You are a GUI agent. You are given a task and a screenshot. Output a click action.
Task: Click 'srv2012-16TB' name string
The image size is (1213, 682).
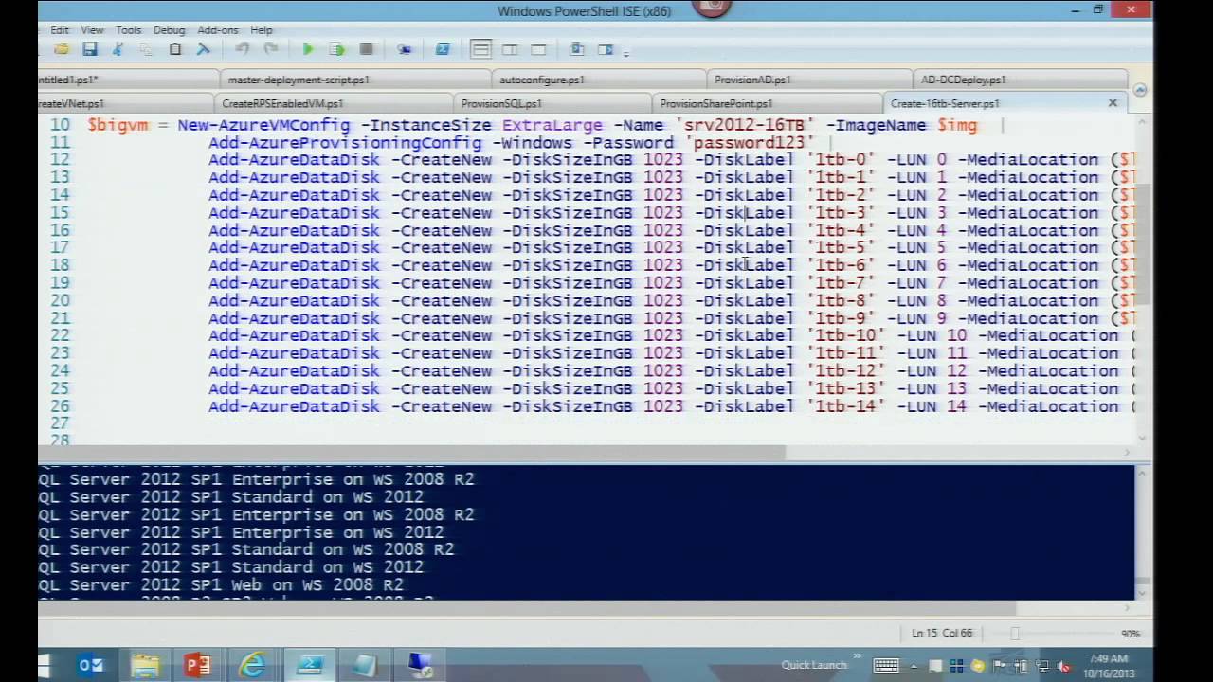[744, 125]
